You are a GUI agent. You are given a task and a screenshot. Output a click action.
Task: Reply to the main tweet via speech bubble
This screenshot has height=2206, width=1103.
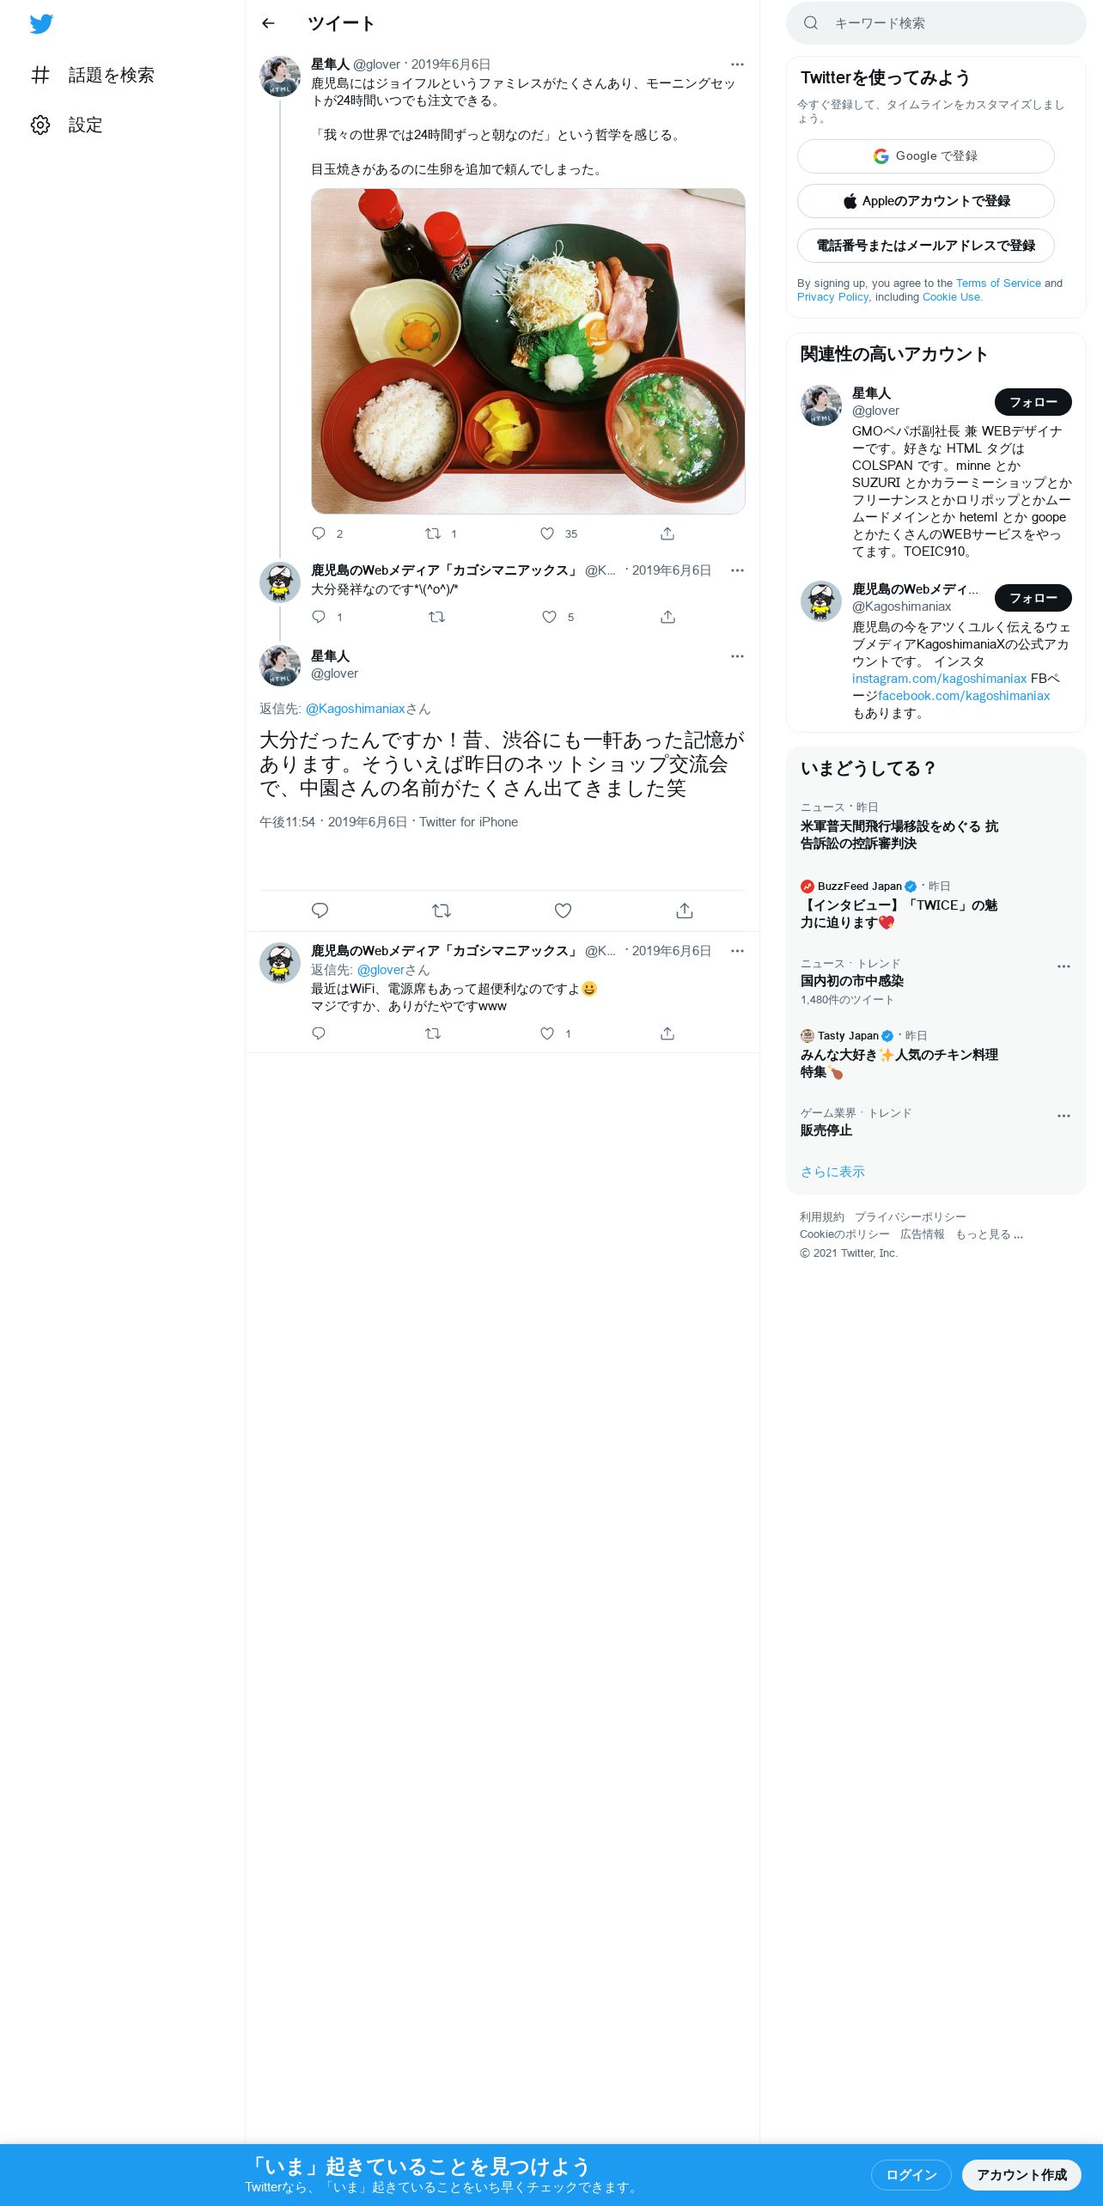point(320,911)
